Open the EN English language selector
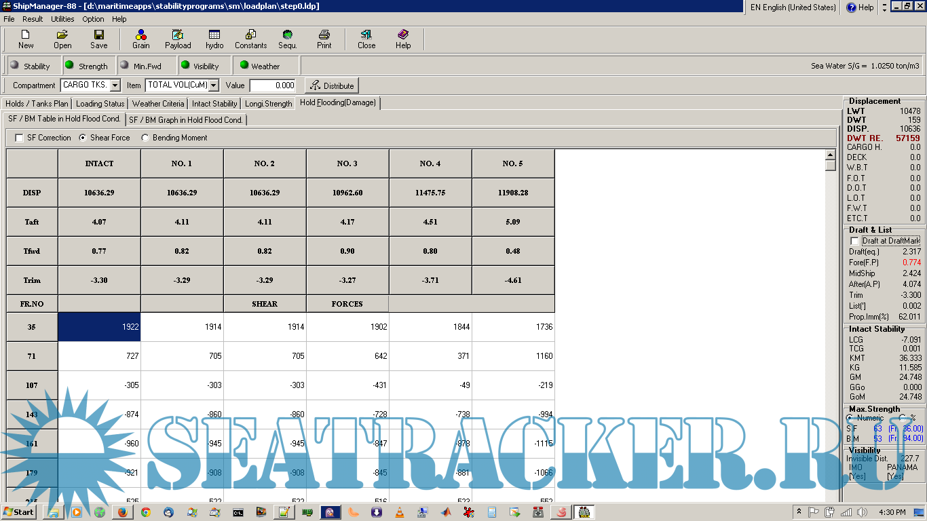Viewport: 927px width, 521px height. click(x=792, y=7)
